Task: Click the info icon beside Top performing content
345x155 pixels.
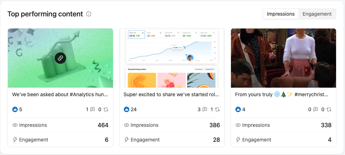Action: (89, 14)
